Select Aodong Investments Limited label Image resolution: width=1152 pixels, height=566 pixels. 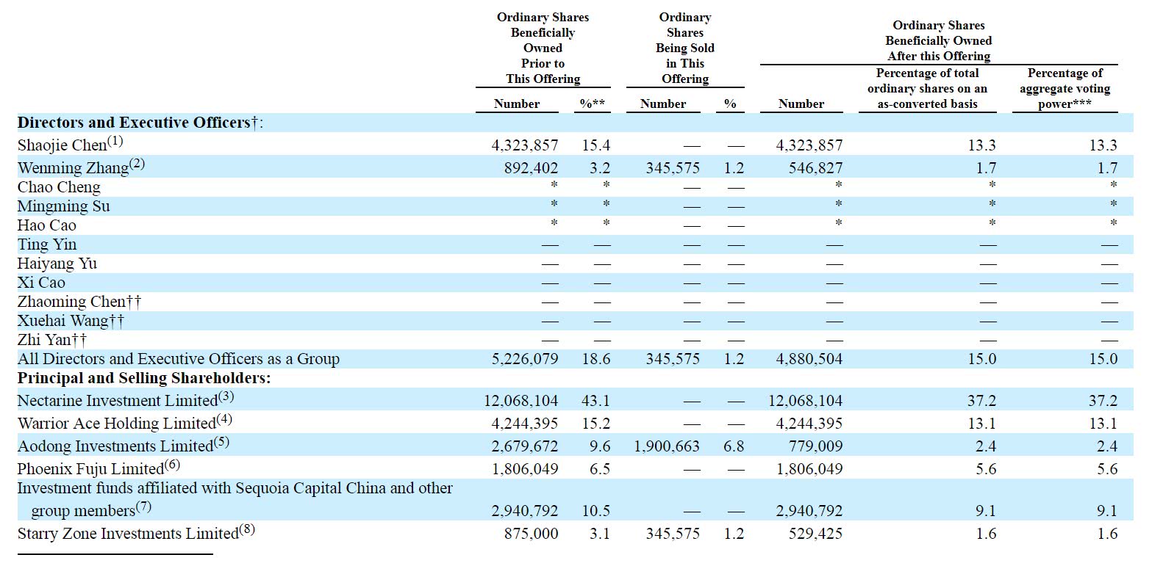115,446
